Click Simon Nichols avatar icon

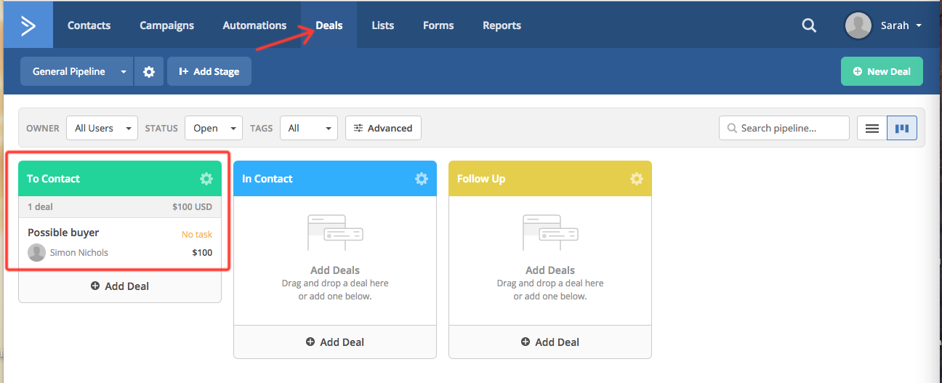click(36, 253)
